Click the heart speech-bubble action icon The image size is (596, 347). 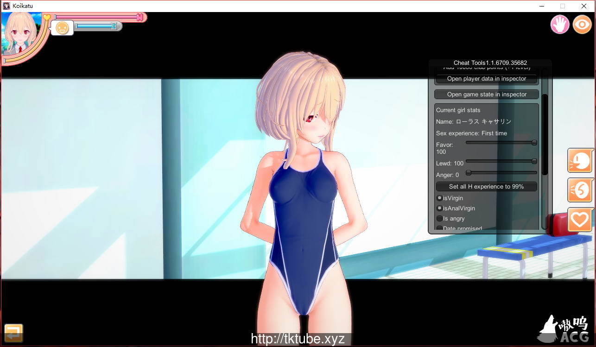580,220
